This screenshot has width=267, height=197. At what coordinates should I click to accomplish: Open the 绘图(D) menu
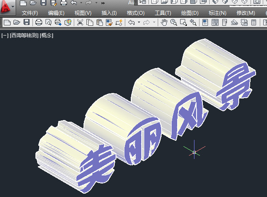[189, 13]
